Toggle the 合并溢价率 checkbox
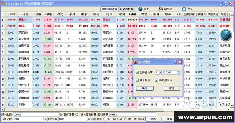This screenshot has width=235, height=123. pos(137,72)
